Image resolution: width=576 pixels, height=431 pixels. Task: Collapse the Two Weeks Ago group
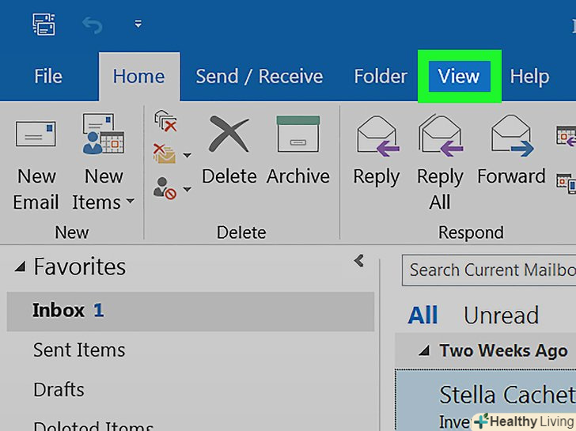424,351
